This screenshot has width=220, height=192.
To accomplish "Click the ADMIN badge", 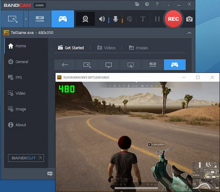I will [x=40, y=5].
